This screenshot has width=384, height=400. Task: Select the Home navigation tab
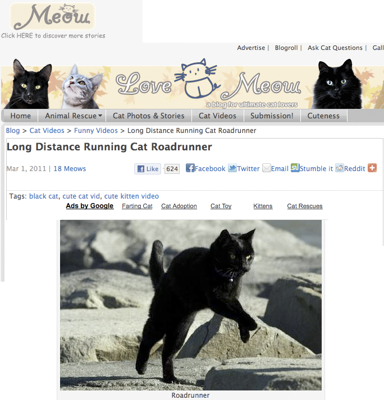(x=20, y=116)
